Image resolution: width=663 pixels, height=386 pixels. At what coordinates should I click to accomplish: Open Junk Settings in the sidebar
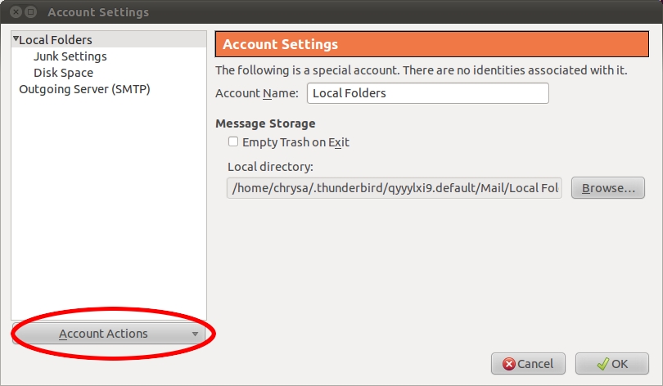tap(70, 56)
